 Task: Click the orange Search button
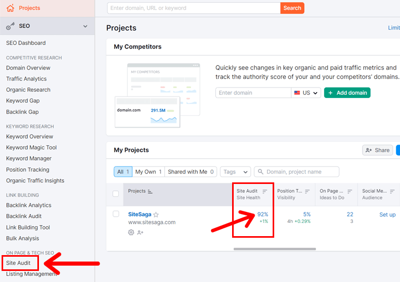[x=292, y=8]
